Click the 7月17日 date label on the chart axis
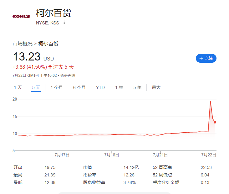Viewport: 229px width, 194px height. point(62,155)
